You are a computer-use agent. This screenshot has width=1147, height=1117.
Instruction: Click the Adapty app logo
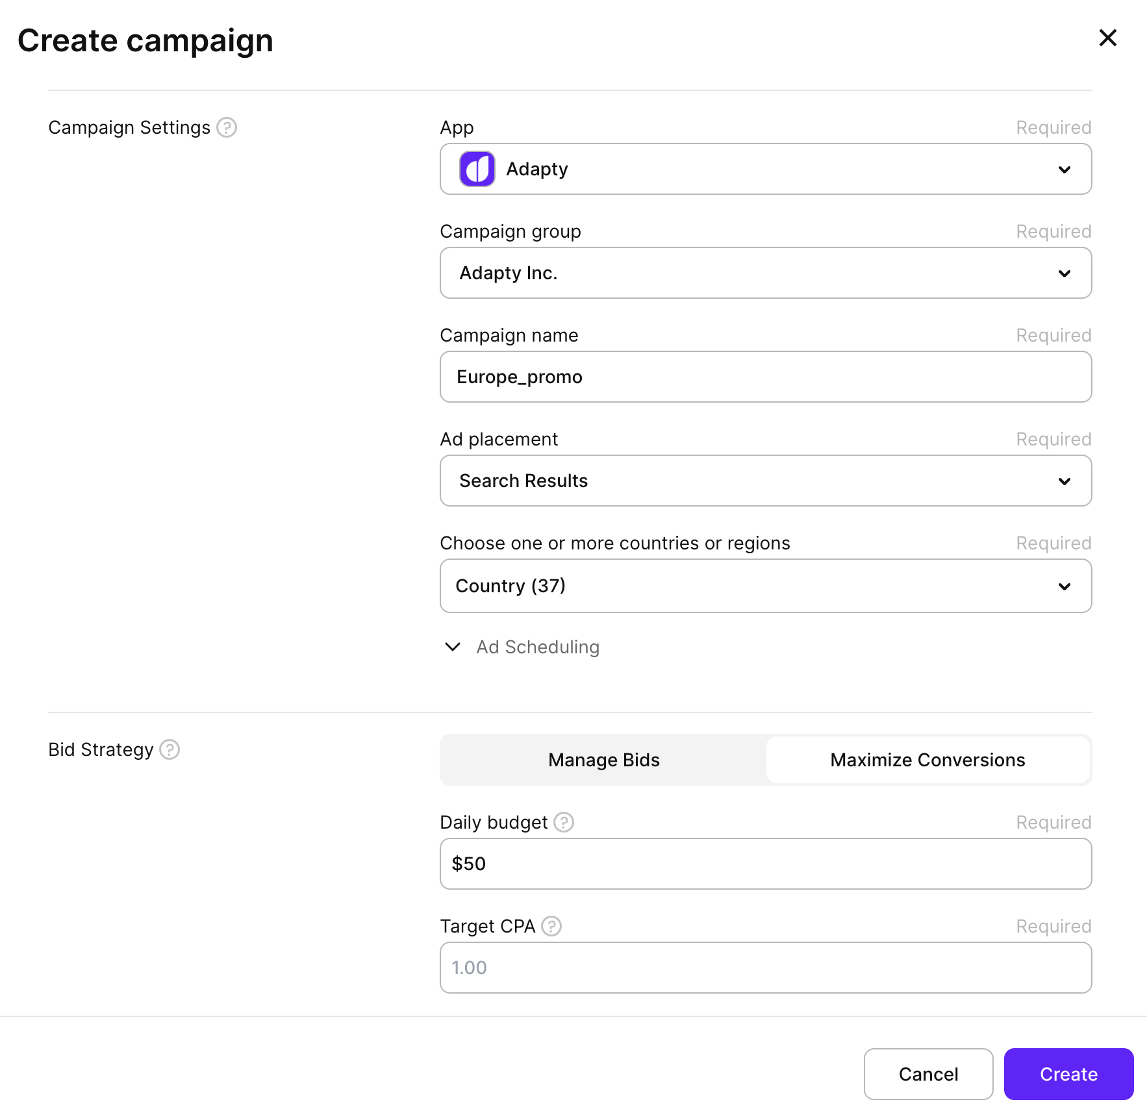pos(477,169)
